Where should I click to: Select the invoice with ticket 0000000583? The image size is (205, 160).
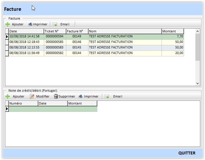[55, 48]
